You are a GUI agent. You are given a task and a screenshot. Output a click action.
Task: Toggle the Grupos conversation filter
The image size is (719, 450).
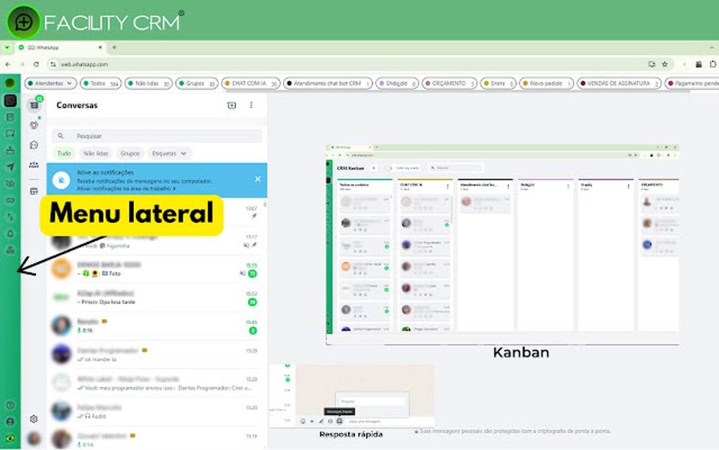point(130,153)
